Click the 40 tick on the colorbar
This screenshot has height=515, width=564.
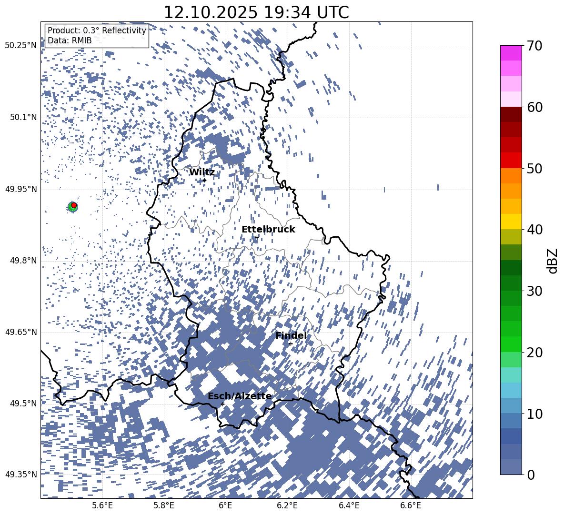point(534,230)
